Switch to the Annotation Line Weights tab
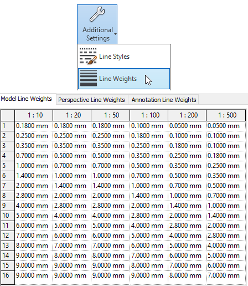This screenshot has height=286, width=248. (x=164, y=100)
